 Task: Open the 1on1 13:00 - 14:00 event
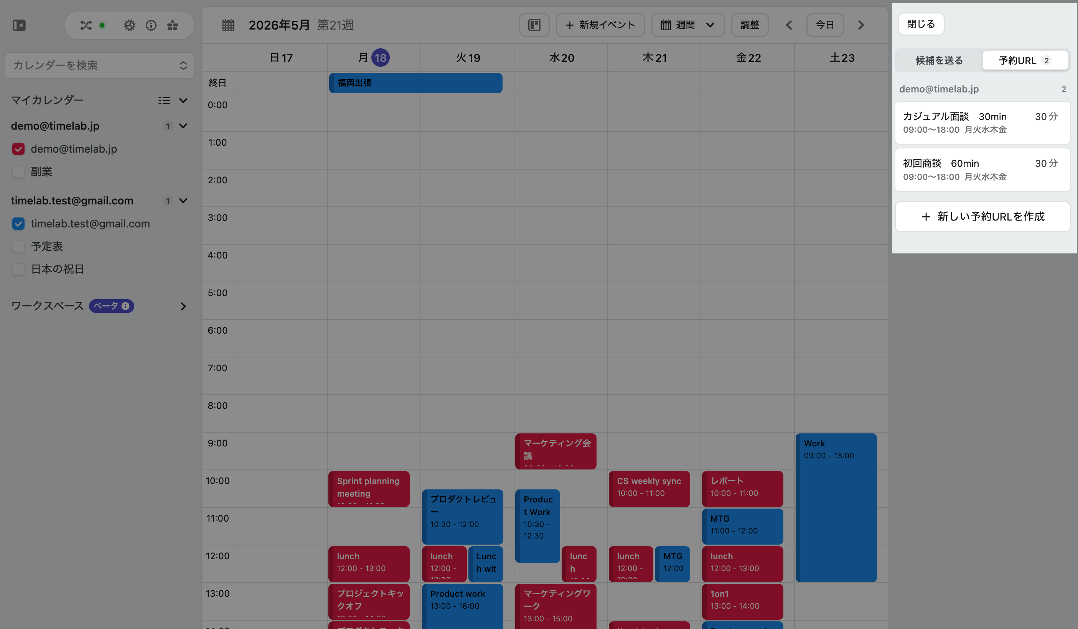click(742, 602)
